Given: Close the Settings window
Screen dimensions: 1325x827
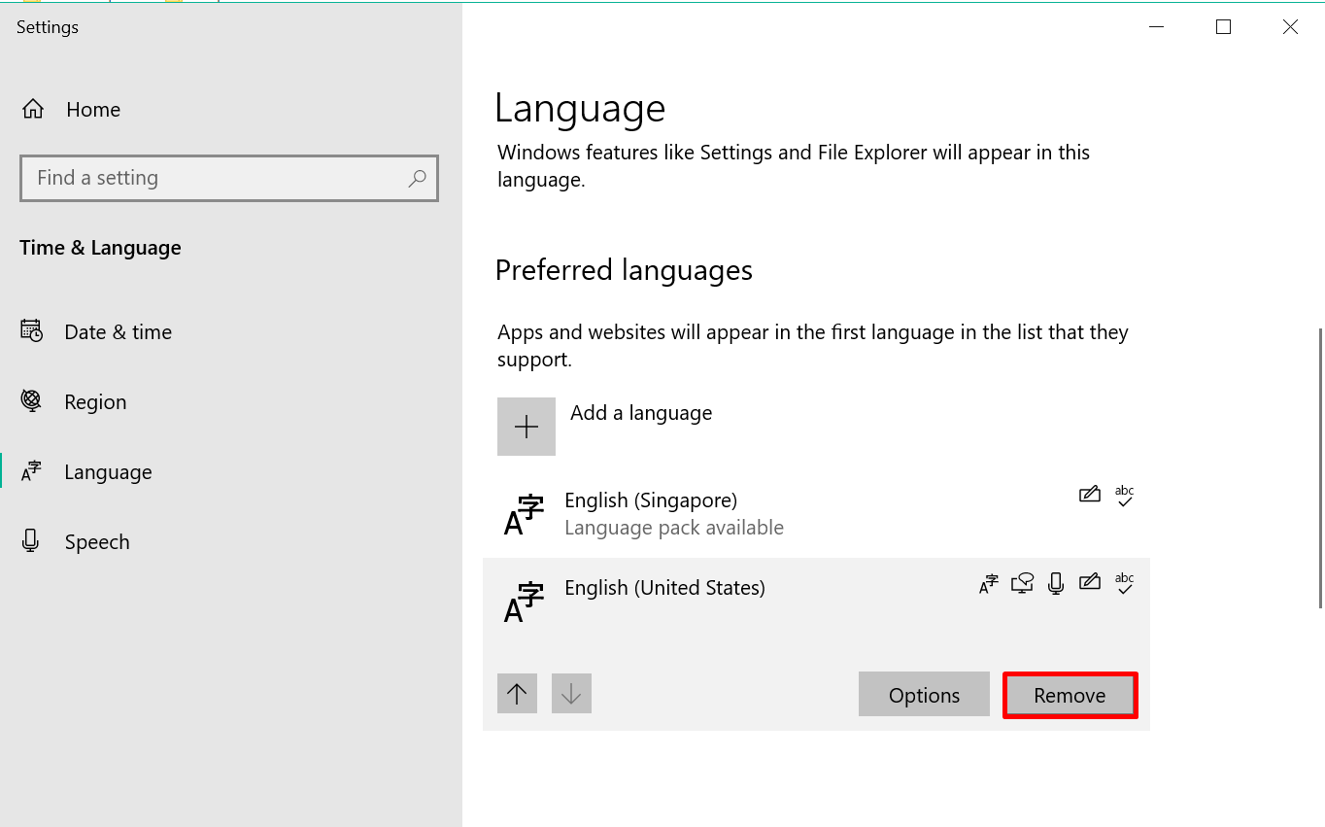Looking at the screenshot, I should (1290, 27).
